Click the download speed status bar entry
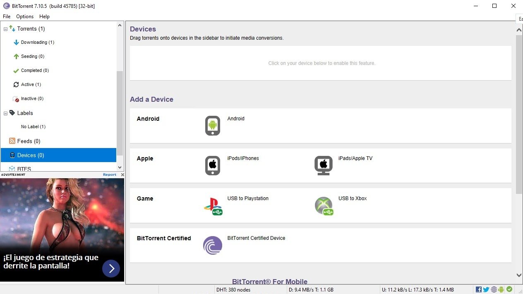 pos(311,289)
